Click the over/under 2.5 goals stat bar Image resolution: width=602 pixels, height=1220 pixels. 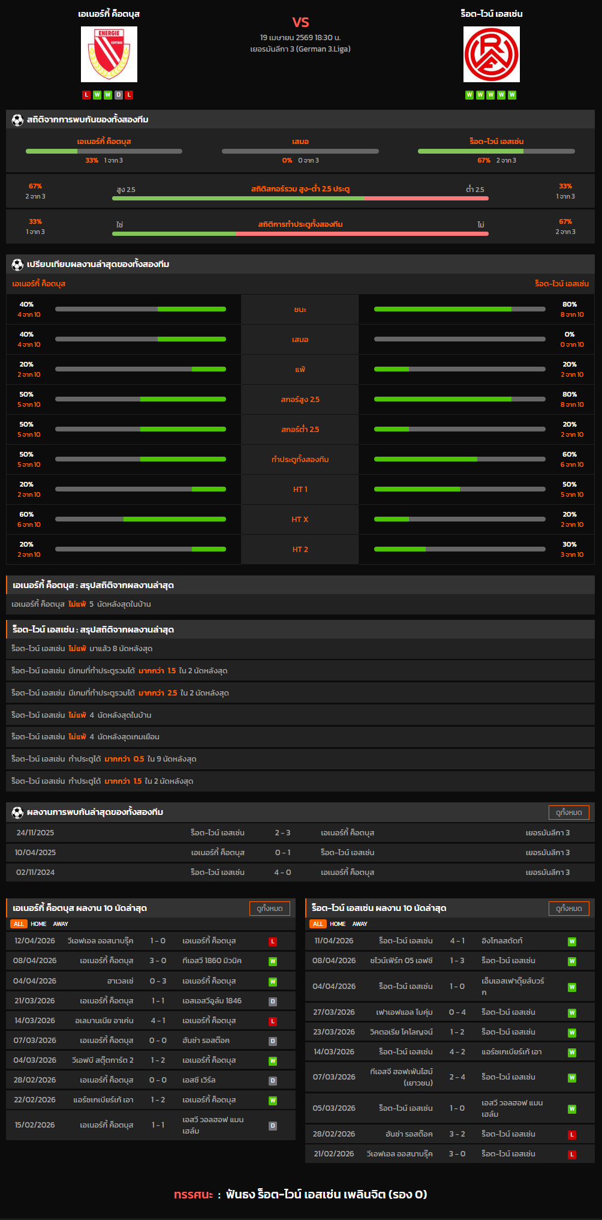tap(300, 198)
